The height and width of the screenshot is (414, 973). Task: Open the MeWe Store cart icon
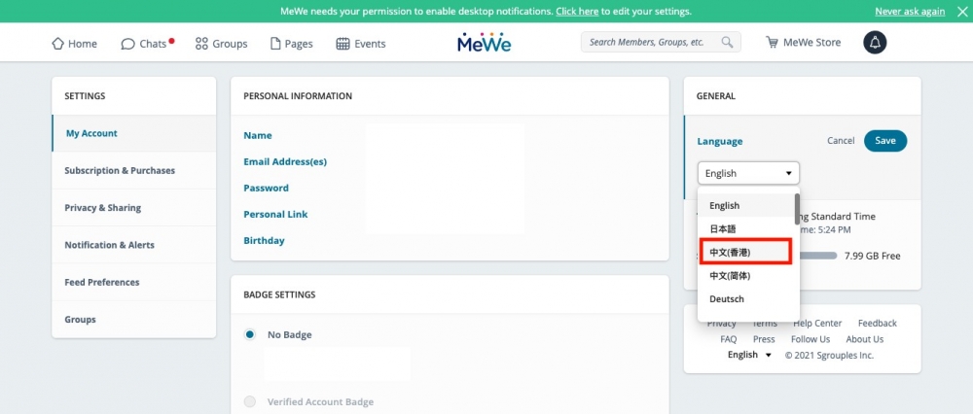(x=772, y=43)
